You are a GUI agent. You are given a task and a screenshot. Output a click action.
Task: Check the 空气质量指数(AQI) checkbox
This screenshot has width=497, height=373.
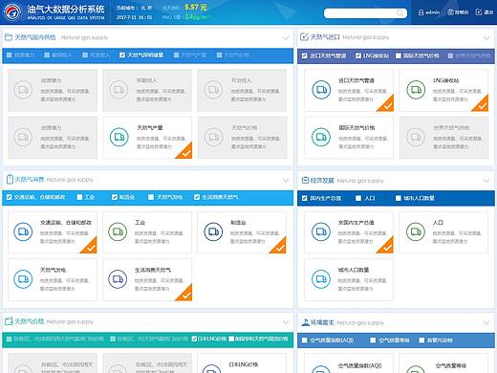tap(305, 340)
